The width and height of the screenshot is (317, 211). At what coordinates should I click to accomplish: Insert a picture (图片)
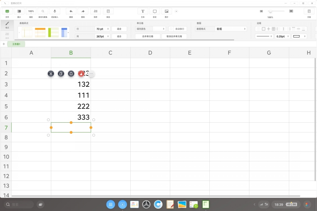pos(166,11)
